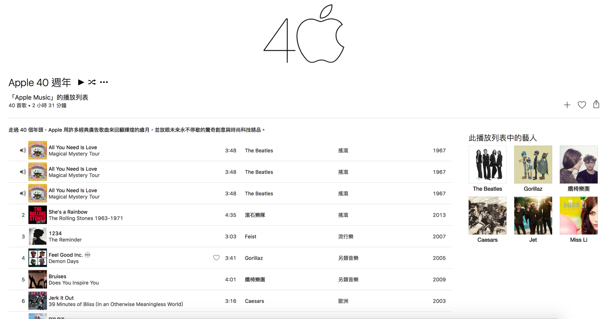This screenshot has width=608, height=319.
Task: Open more options beside the playlist title
Action: pyautogui.click(x=104, y=82)
